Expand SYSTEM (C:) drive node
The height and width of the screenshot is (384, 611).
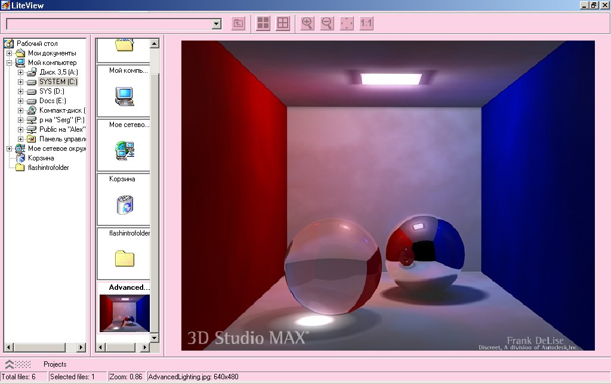click(x=21, y=82)
